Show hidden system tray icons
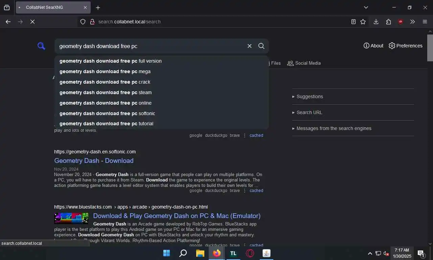This screenshot has height=260, width=433. coord(370,254)
